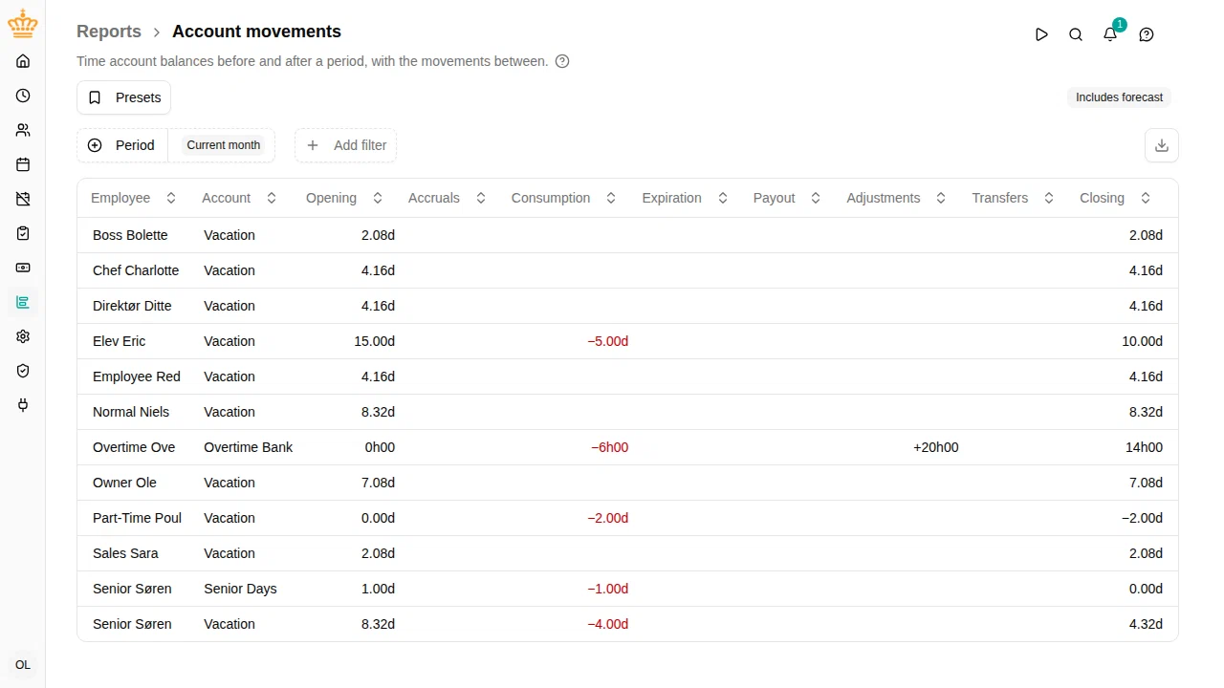Open search with the magnifier icon
This screenshot has width=1224, height=688.
tap(1076, 34)
